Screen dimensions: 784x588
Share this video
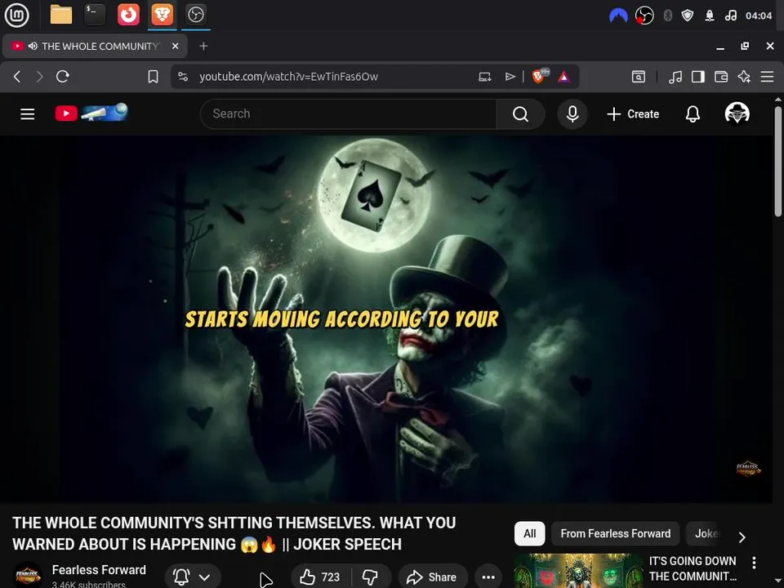pos(433,577)
